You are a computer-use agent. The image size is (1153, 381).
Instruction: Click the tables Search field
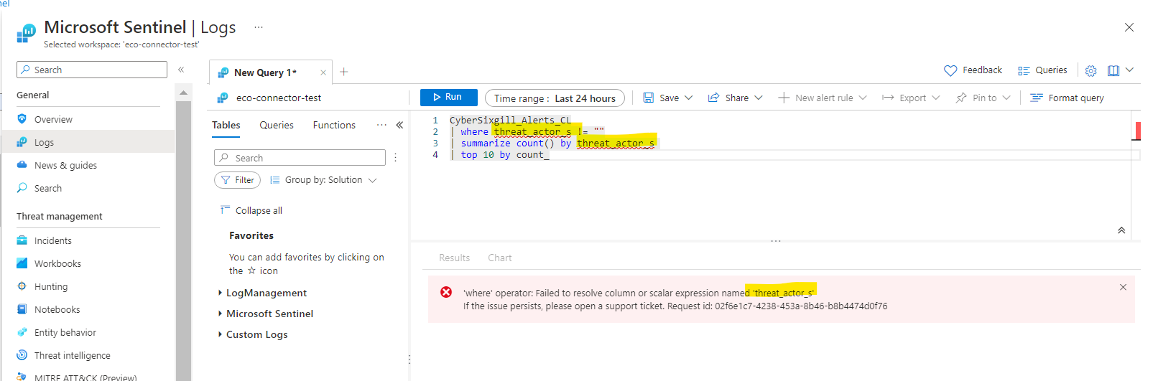300,158
